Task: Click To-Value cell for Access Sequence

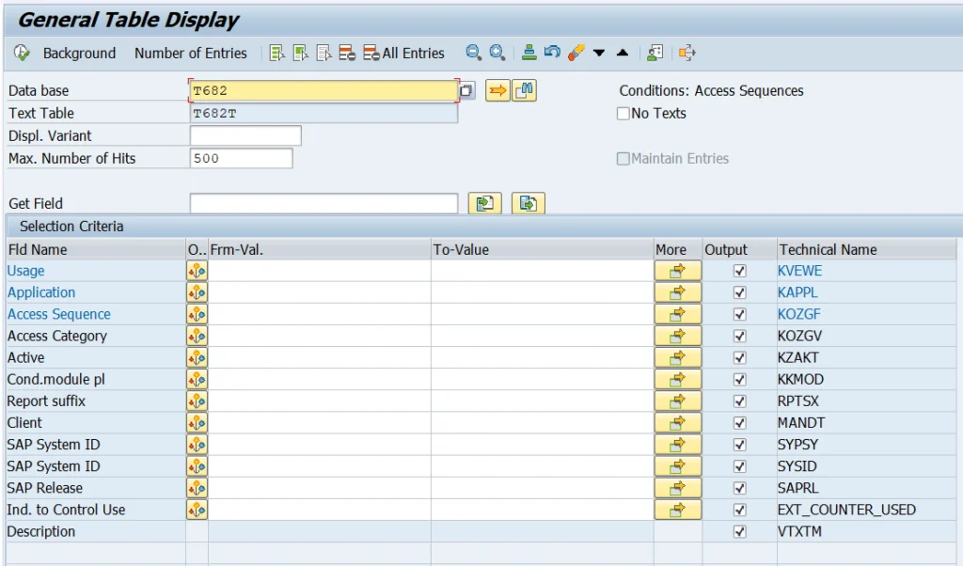Action: 543,314
